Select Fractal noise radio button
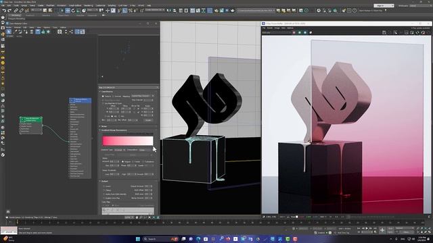 [133, 162]
